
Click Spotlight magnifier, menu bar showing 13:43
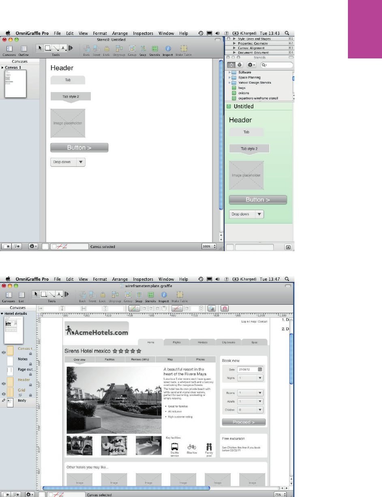pyautogui.click(x=287, y=33)
